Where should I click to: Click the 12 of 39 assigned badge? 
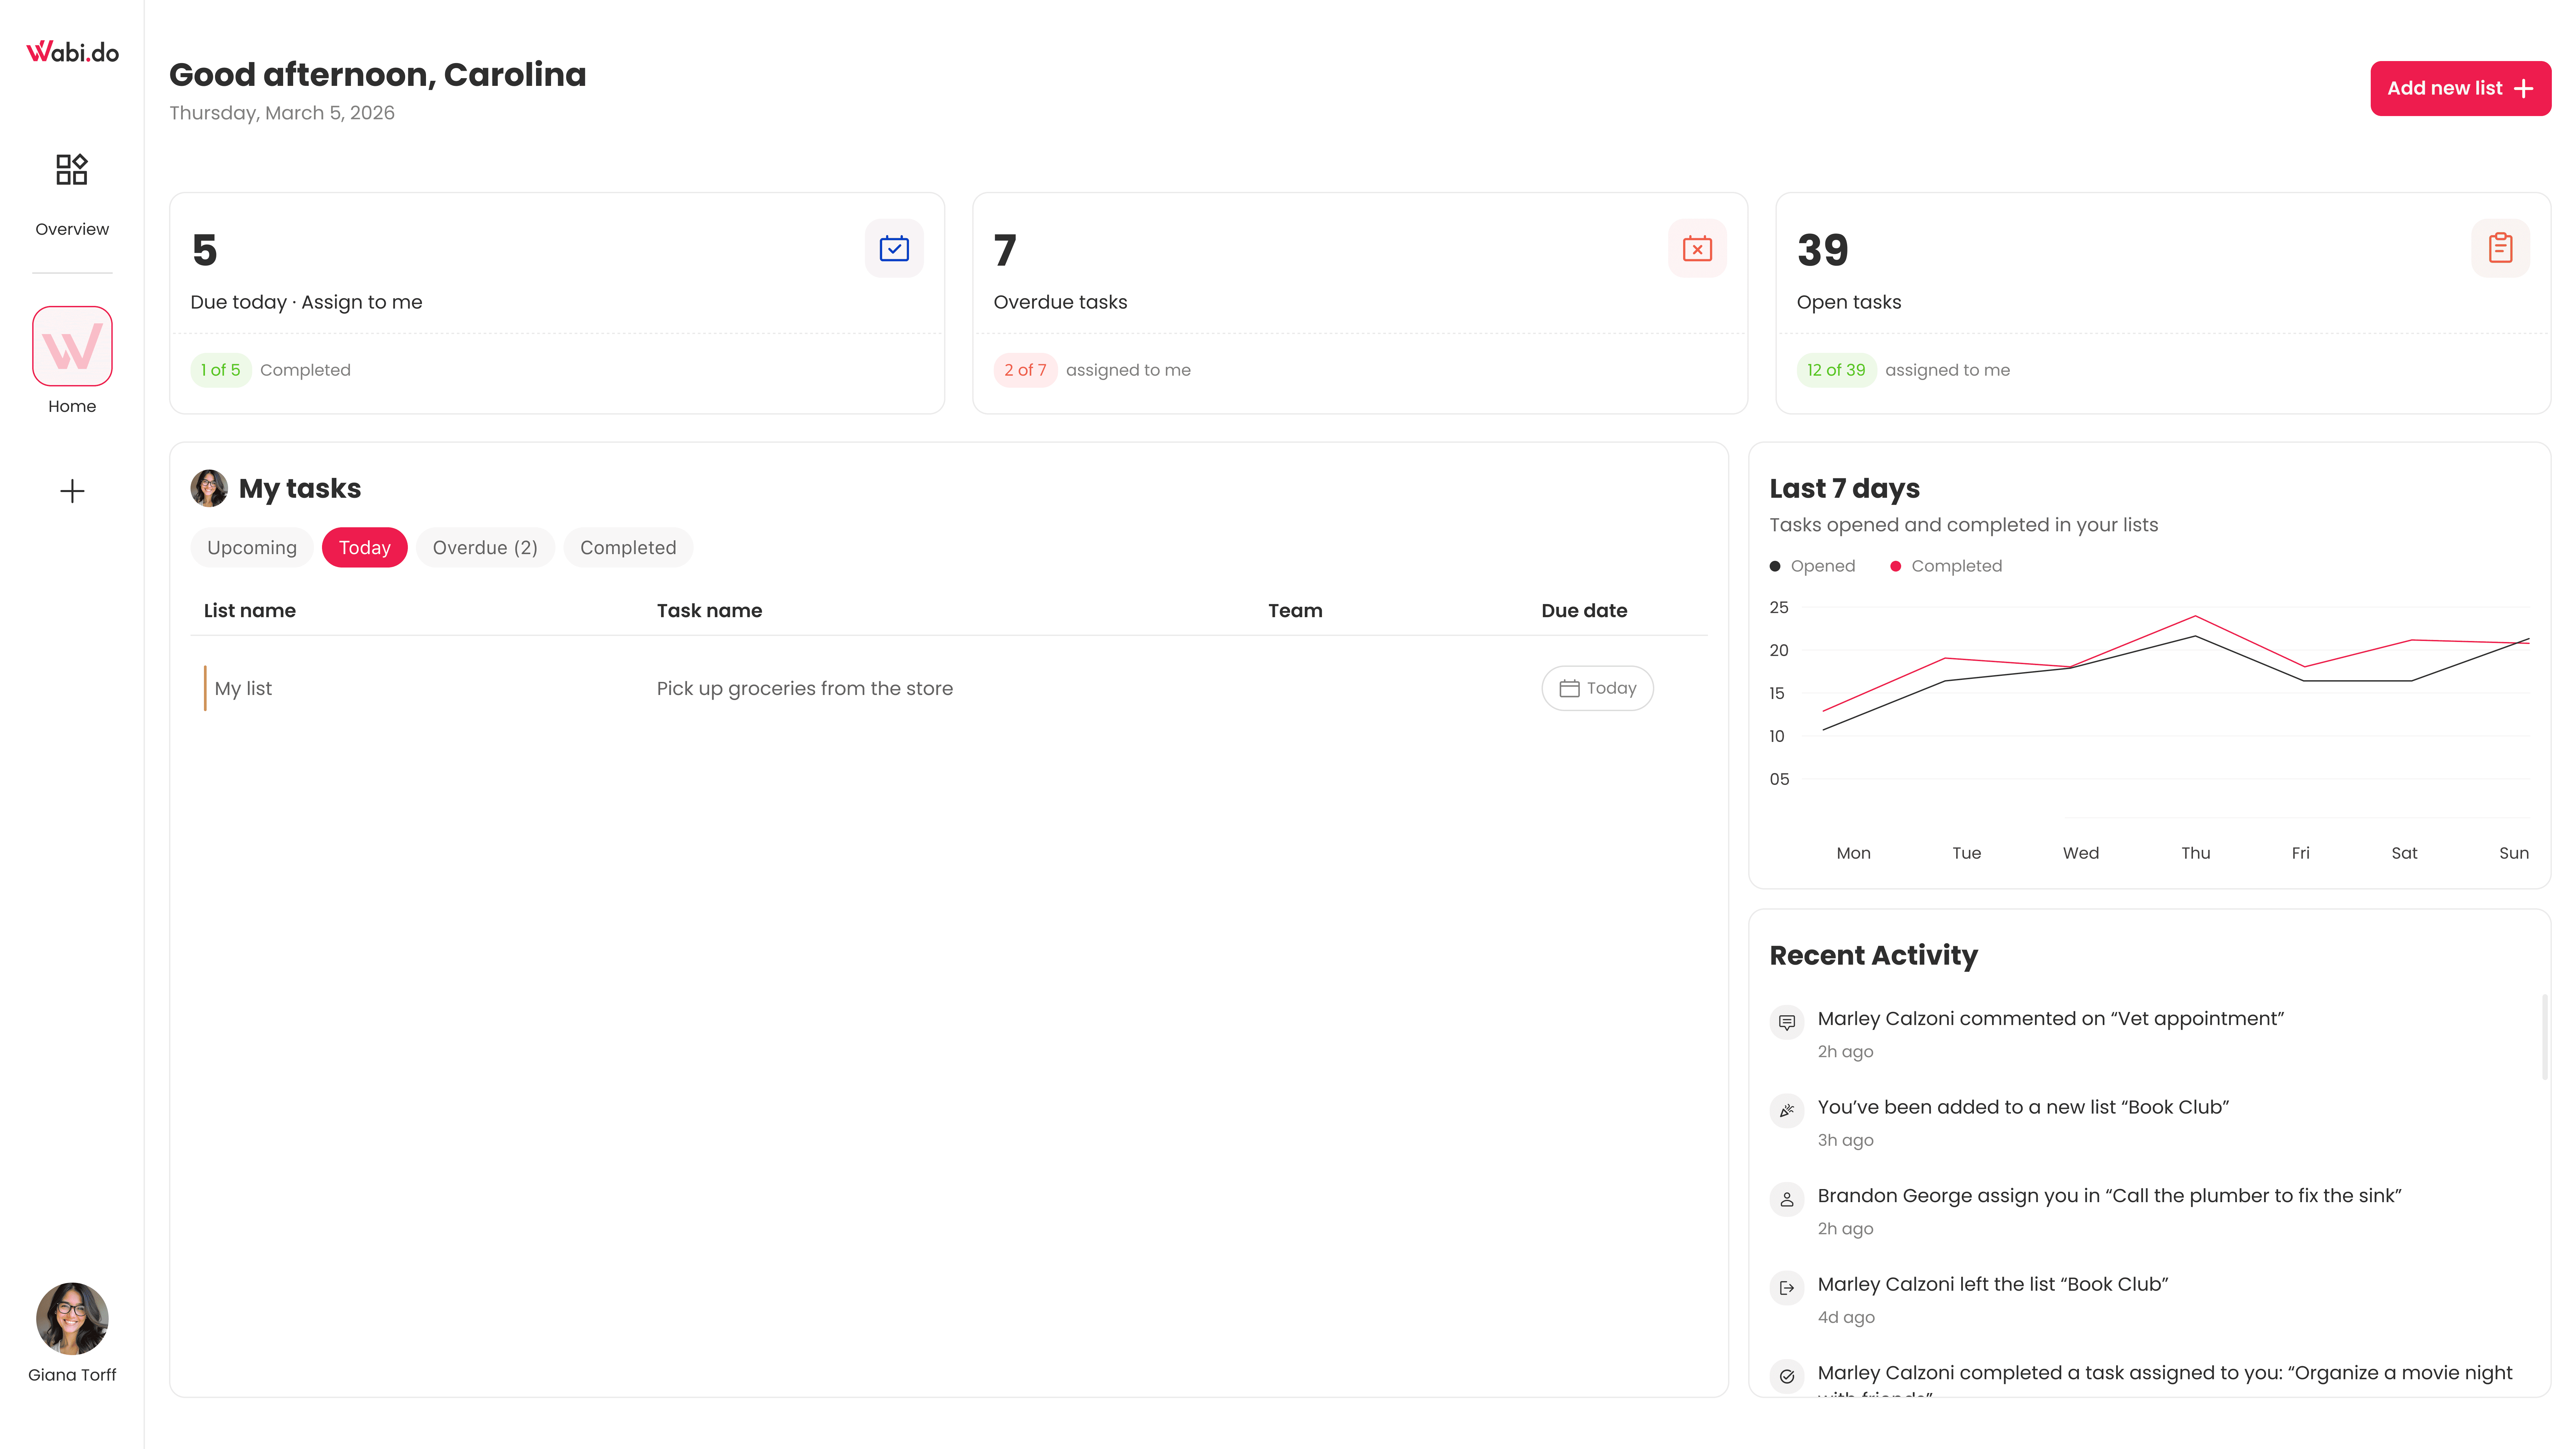pos(1836,370)
